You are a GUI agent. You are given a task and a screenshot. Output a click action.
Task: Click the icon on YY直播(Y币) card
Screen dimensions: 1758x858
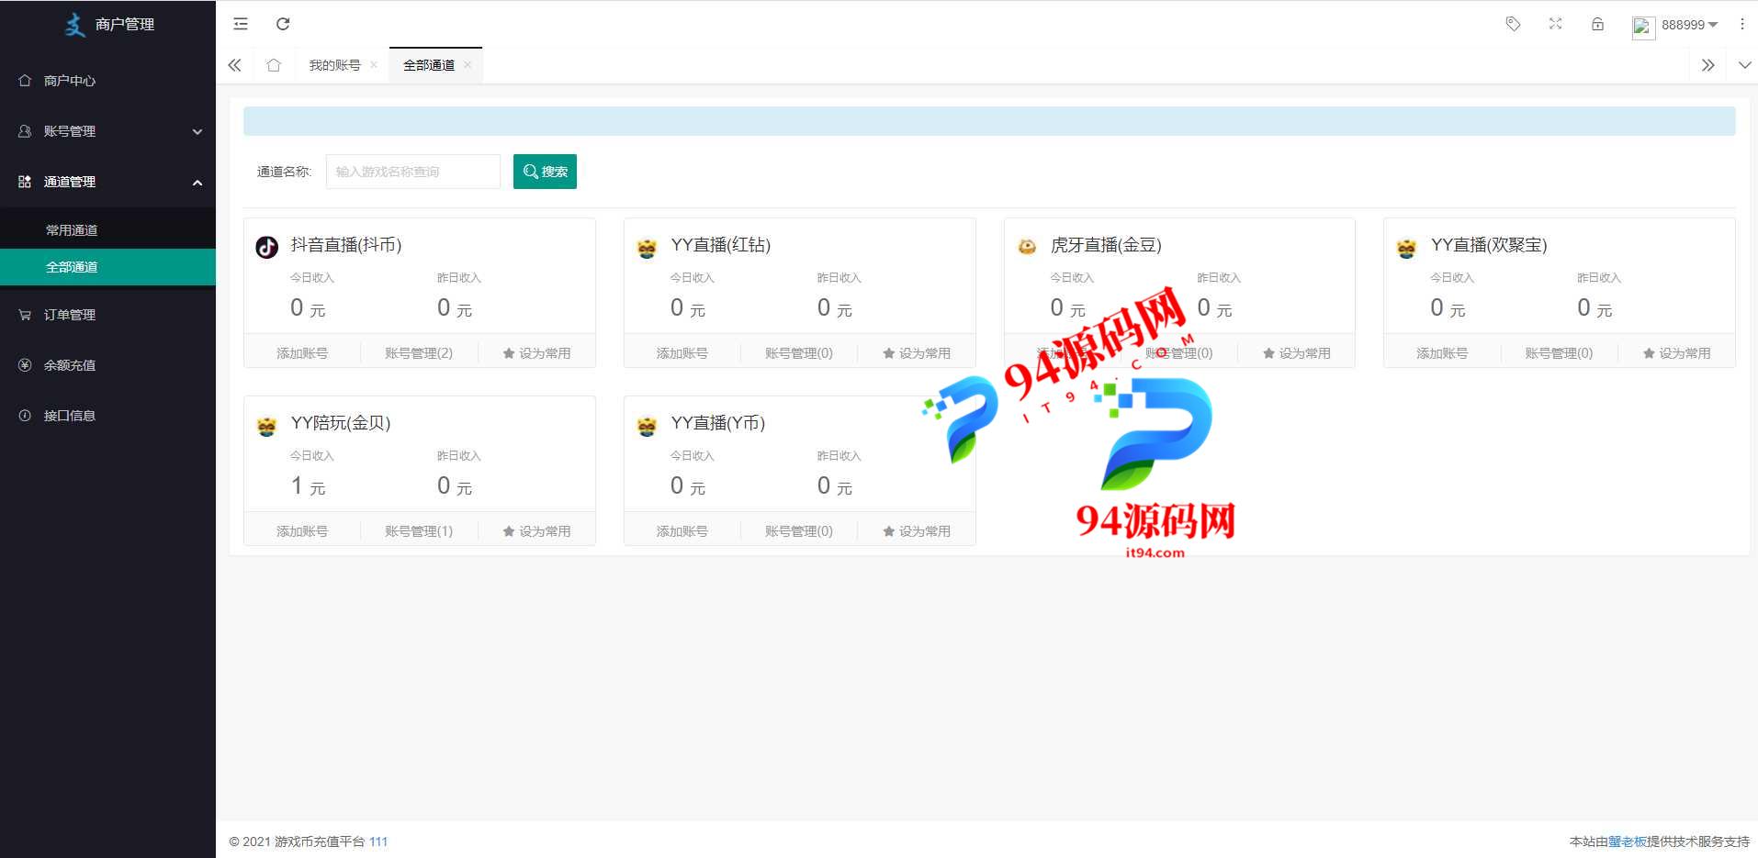[x=647, y=426]
